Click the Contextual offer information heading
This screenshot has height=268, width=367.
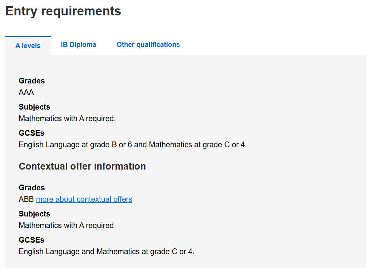click(82, 166)
